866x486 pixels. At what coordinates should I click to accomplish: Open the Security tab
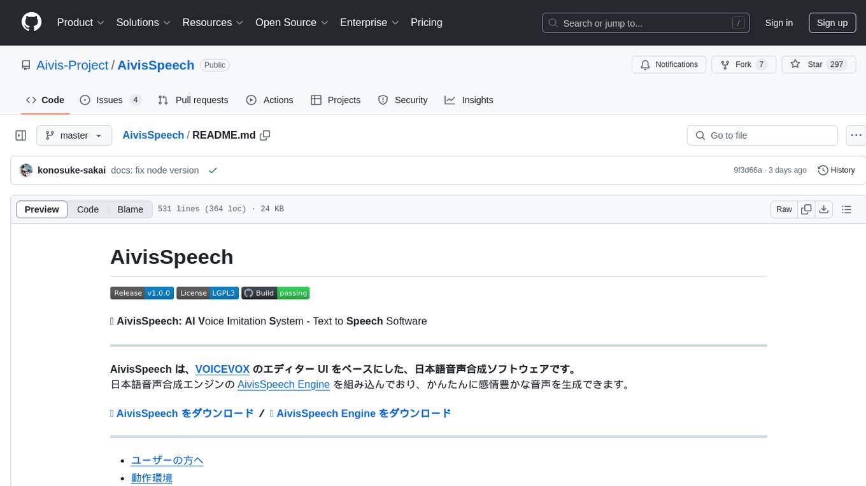tap(402, 100)
